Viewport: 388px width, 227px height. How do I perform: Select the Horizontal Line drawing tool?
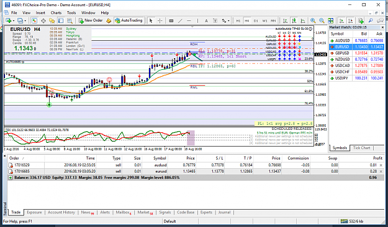pyautogui.click(x=189, y=20)
